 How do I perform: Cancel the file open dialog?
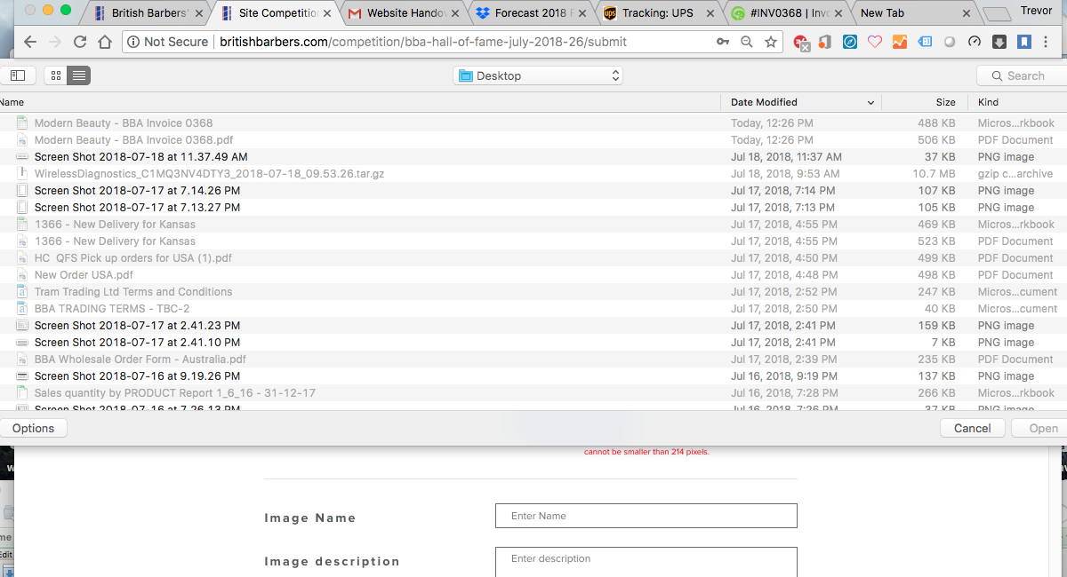point(972,428)
